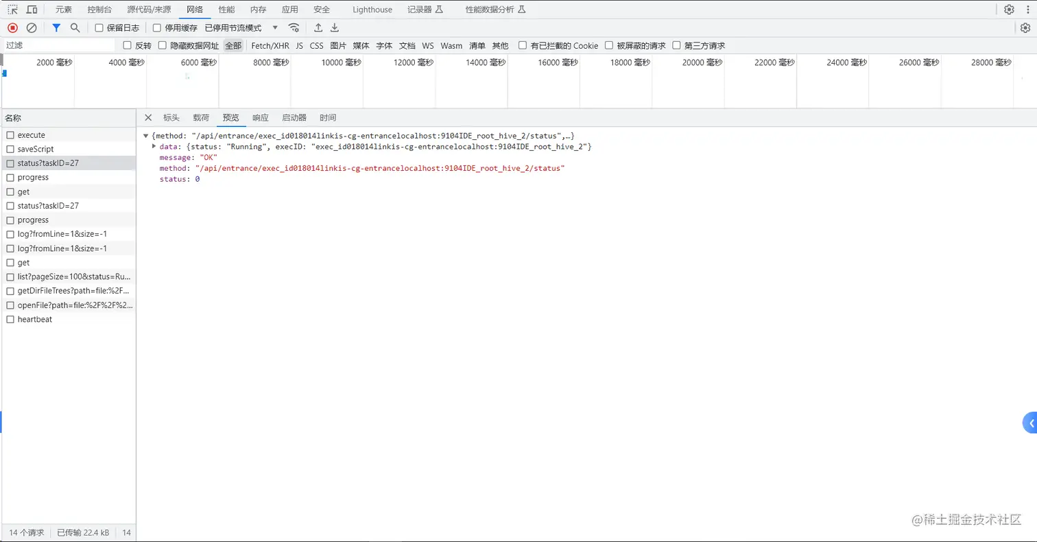Import HAR file with upload arrow icon
This screenshot has width=1037, height=542.
click(x=318, y=27)
